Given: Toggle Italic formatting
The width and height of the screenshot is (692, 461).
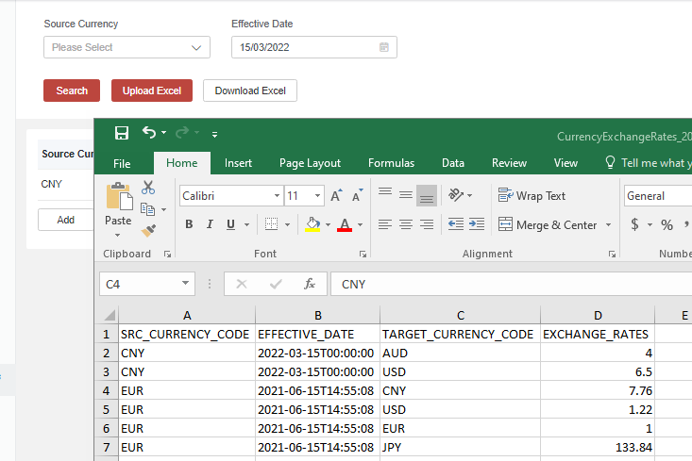Looking at the screenshot, I should pos(211,224).
